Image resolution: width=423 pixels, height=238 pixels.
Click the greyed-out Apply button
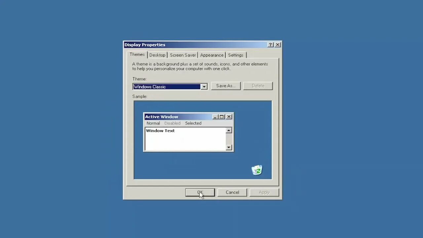(264, 192)
